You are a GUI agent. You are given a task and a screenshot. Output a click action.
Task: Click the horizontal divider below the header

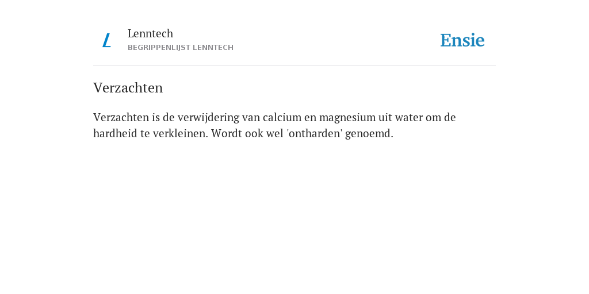pos(294,65)
